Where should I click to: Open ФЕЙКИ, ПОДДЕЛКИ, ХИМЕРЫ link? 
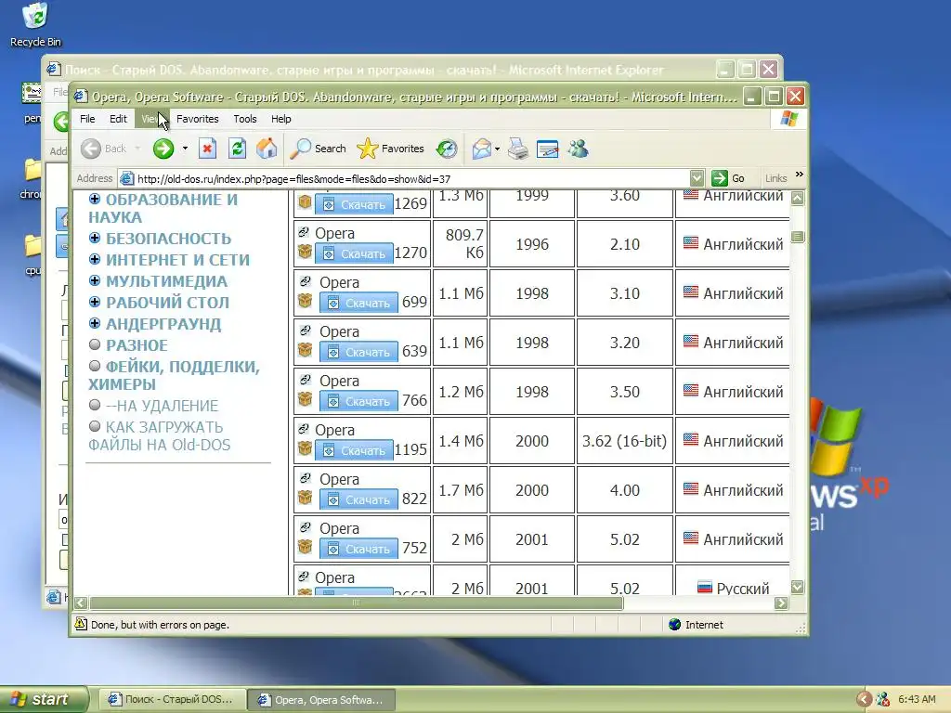click(174, 375)
